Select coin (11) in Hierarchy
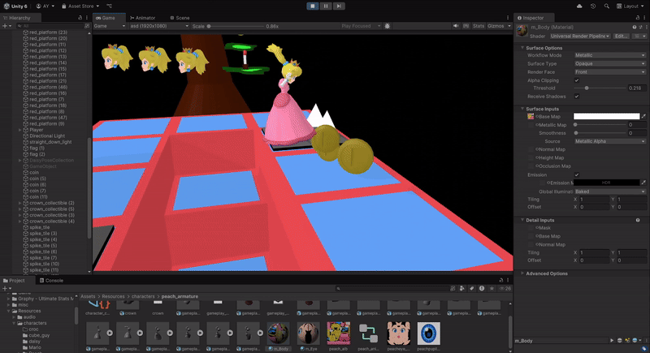This screenshot has width=650, height=353. click(38, 197)
